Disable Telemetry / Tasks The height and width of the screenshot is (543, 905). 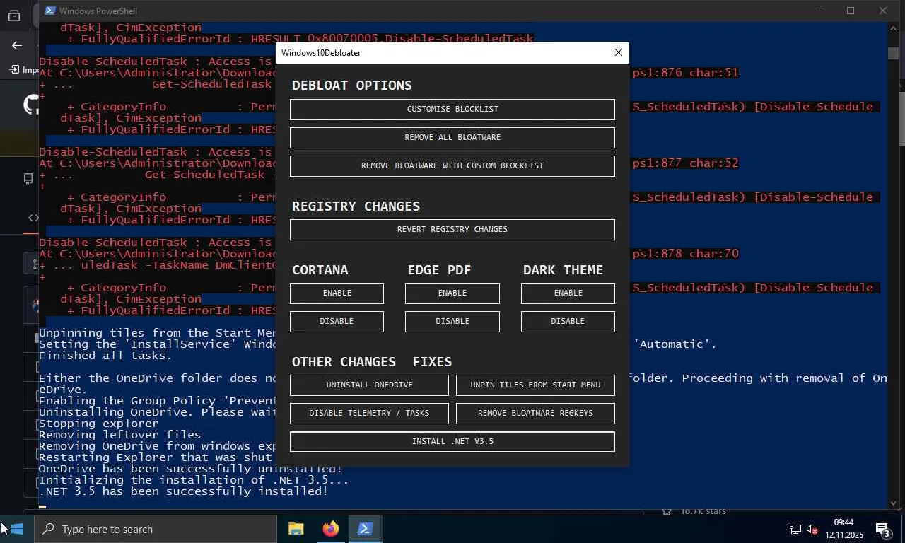pos(369,413)
